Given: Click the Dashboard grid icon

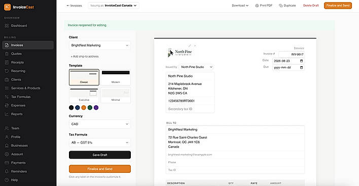Looking at the screenshot, I should (7, 26).
